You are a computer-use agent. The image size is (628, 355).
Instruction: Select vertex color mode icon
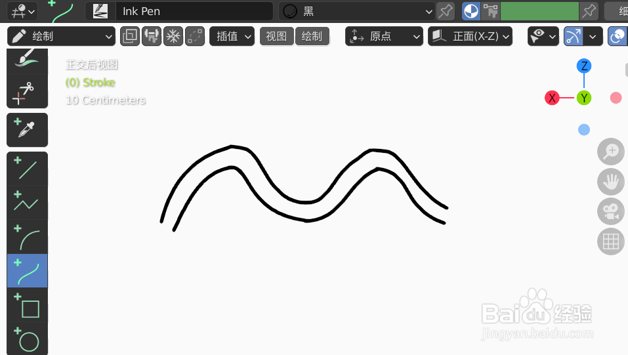(490, 11)
